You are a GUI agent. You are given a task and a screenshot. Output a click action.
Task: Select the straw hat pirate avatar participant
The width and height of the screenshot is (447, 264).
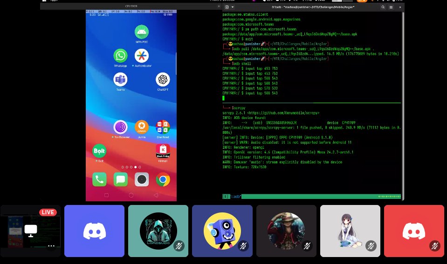pos(286,231)
